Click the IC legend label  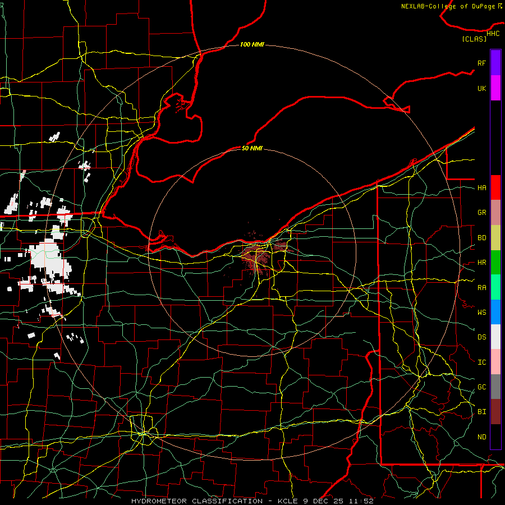point(481,362)
